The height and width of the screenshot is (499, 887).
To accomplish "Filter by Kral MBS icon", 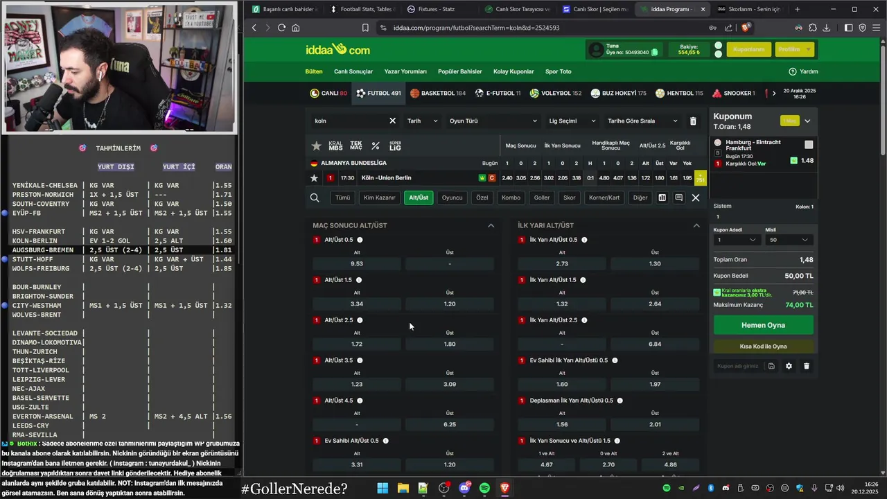I will [x=335, y=146].
